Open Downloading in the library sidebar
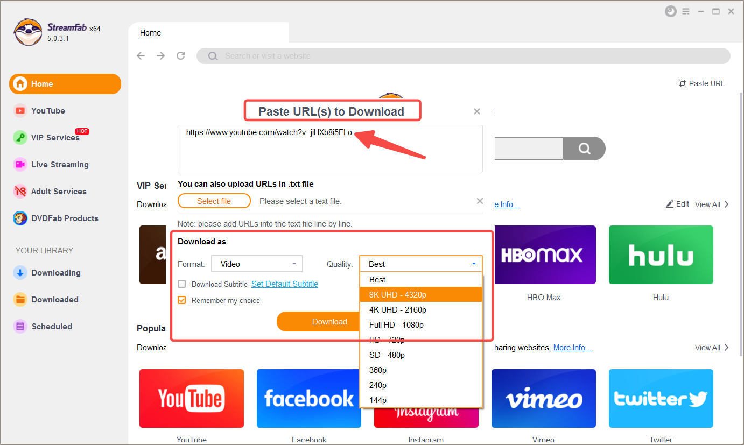 [55, 273]
